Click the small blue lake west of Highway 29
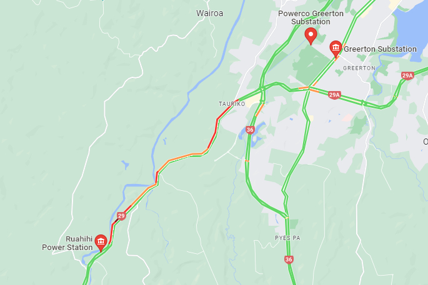Screen dimensions: 428x285 coord(126,165)
